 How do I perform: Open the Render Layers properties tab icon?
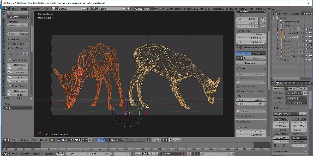click(x=282, y=83)
